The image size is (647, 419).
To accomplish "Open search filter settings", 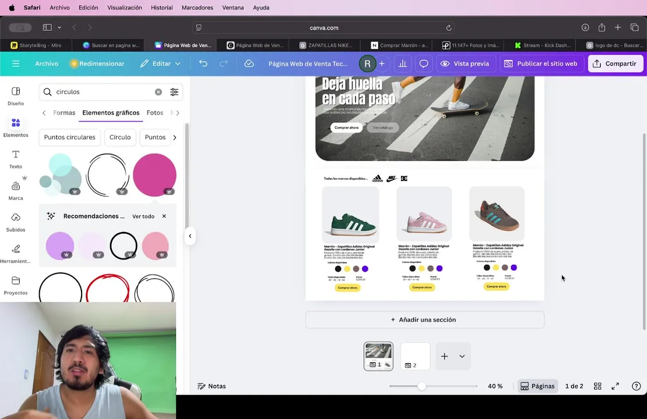I will [174, 92].
